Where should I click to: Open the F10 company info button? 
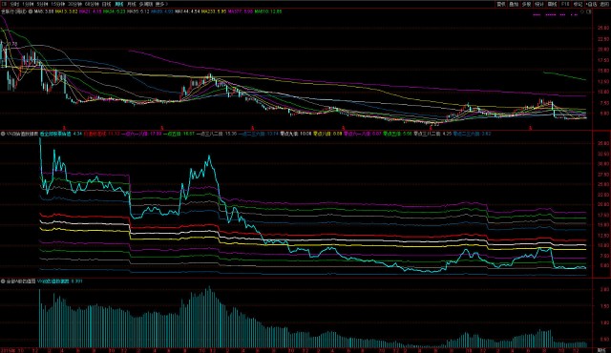tap(565, 4)
